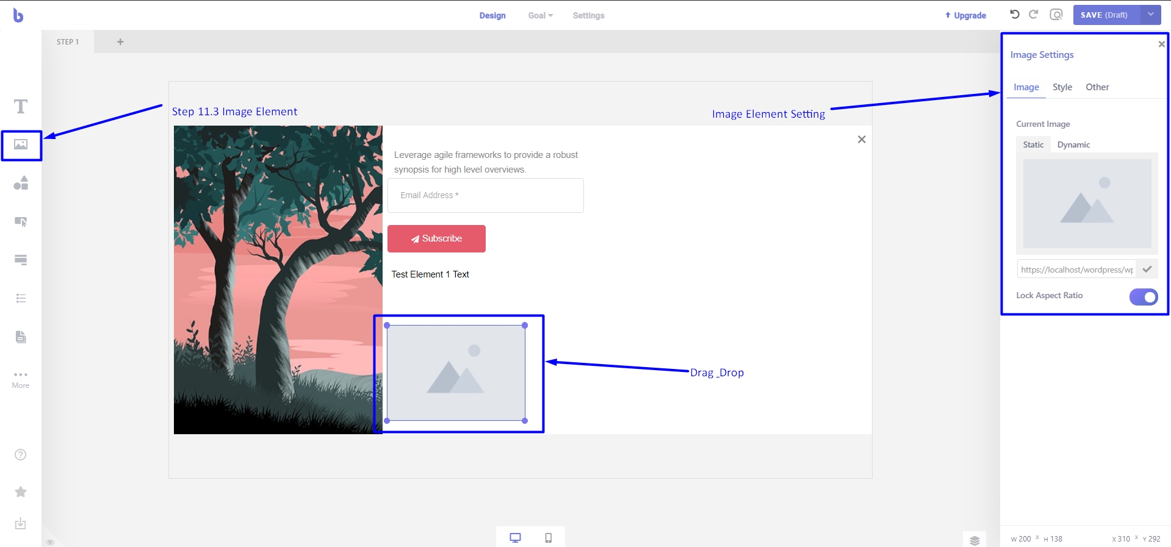1171x547 pixels.
Task: Open the layers panel icon
Action: click(x=975, y=540)
